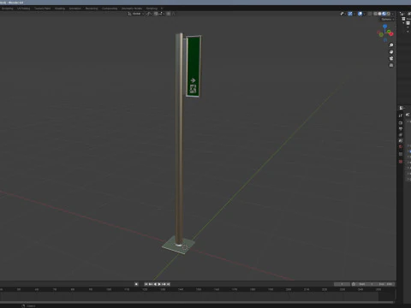
Task: Open the overlays settings dropdown arrow
Action: 365,14
